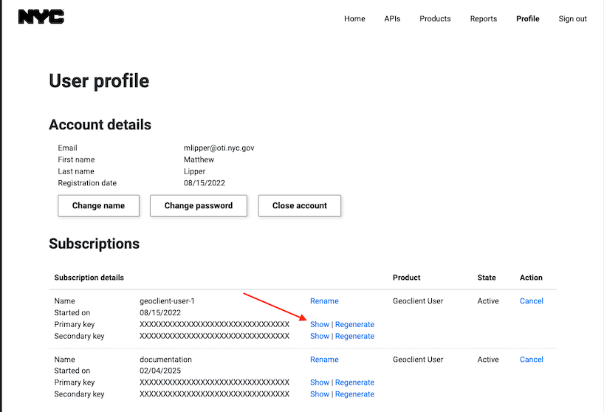This screenshot has width=604, height=412.
Task: Regenerate secondary key for geoclient-user-1
Action: point(354,336)
